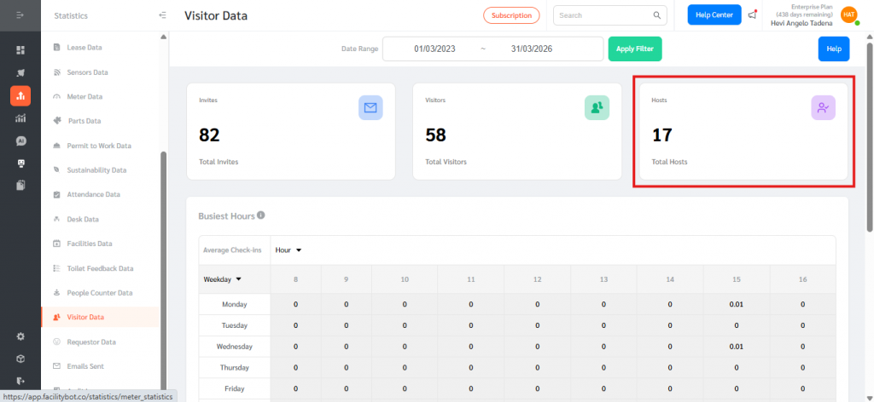
Task: Click the Subscription button
Action: (511, 15)
